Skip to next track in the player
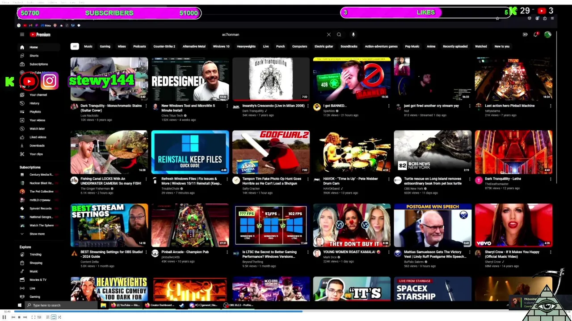 (25, 317)
